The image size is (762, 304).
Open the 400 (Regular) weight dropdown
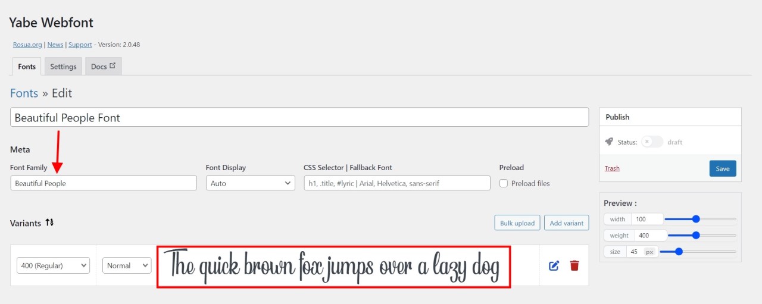pyautogui.click(x=54, y=265)
